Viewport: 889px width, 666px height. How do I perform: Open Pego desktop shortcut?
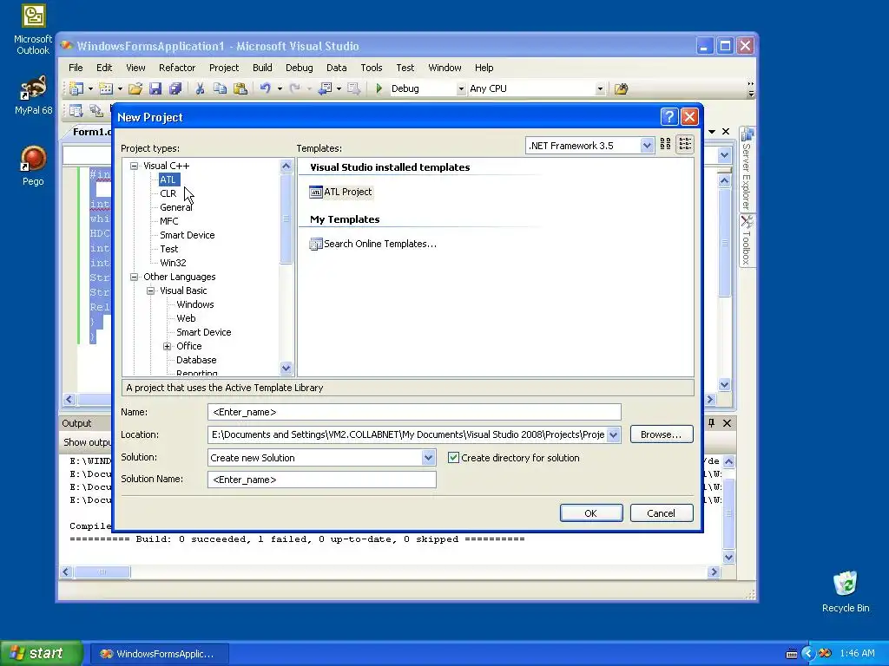pos(34,166)
